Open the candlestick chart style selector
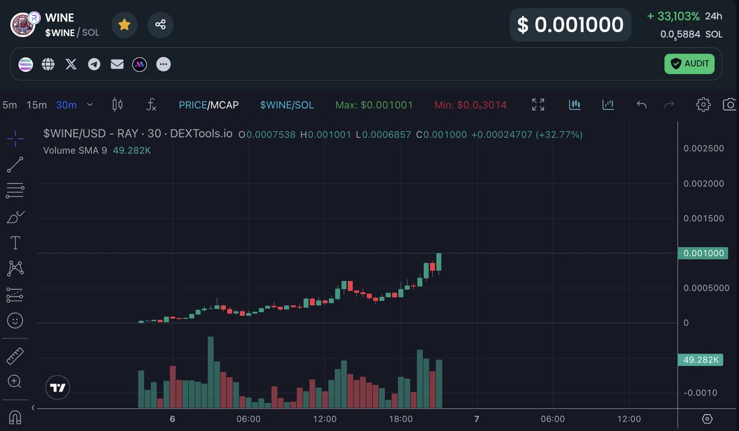739x431 pixels. point(118,105)
